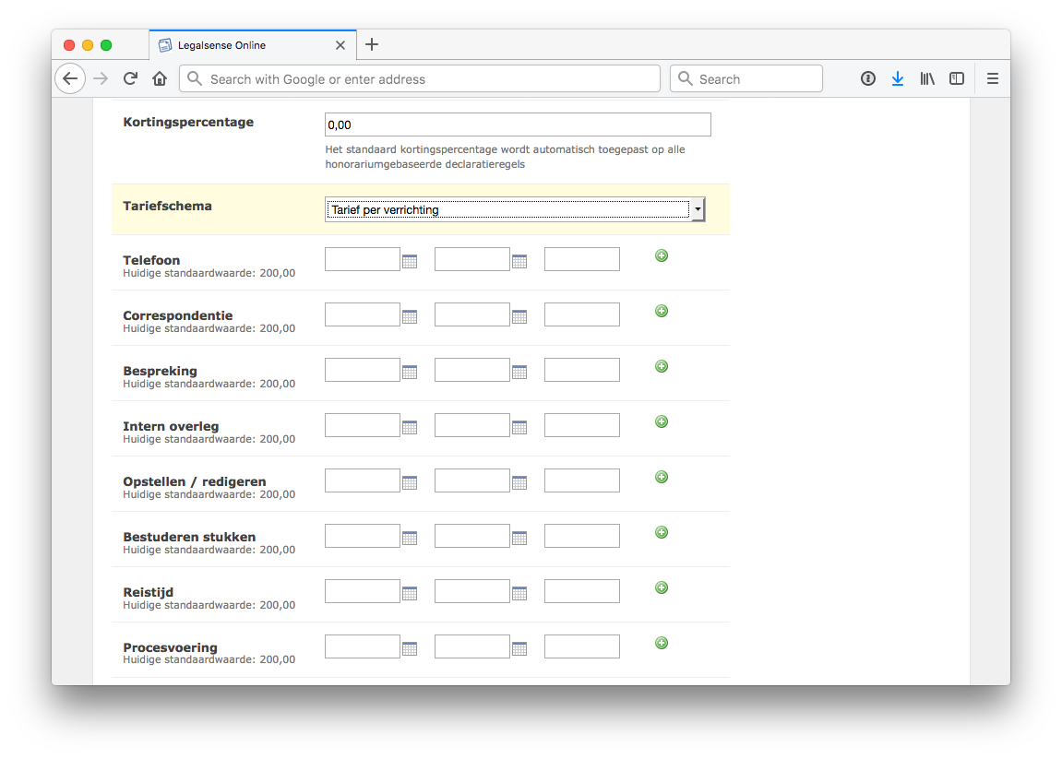Click the plus icon for Opstellen / redigeren
The width and height of the screenshot is (1062, 759).
[662, 477]
